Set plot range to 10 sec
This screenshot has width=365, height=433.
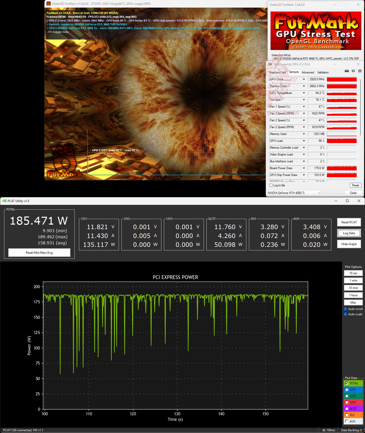coord(353,273)
